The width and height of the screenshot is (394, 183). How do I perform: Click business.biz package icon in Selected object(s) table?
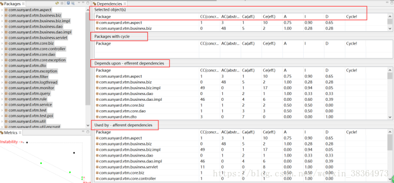tap(97, 29)
